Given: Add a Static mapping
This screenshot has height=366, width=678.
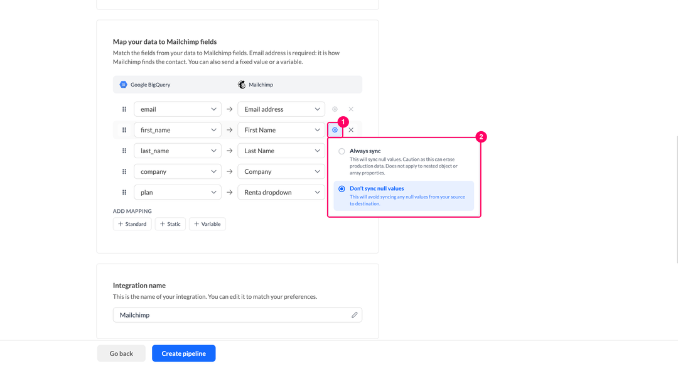Looking at the screenshot, I should pyautogui.click(x=170, y=224).
